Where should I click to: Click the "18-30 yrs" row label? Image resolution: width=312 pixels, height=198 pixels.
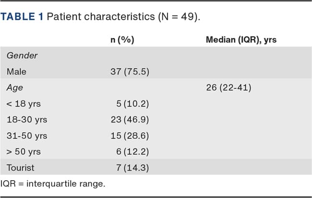27,120
